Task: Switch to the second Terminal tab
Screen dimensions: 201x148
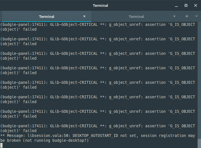Action: (x=136, y=16)
